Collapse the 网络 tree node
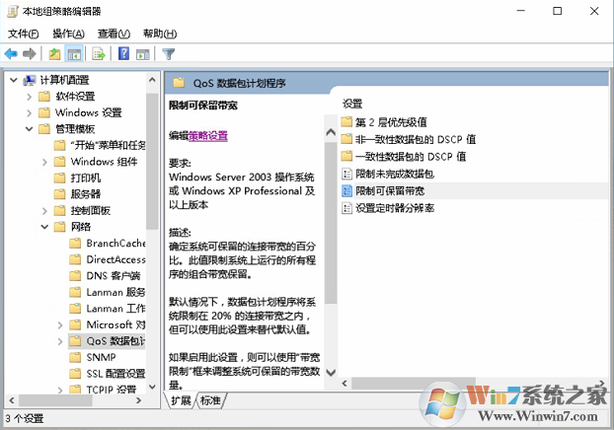 point(44,227)
